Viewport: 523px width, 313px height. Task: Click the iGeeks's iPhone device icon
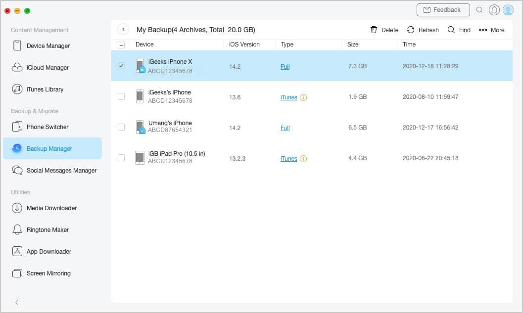[x=140, y=96]
